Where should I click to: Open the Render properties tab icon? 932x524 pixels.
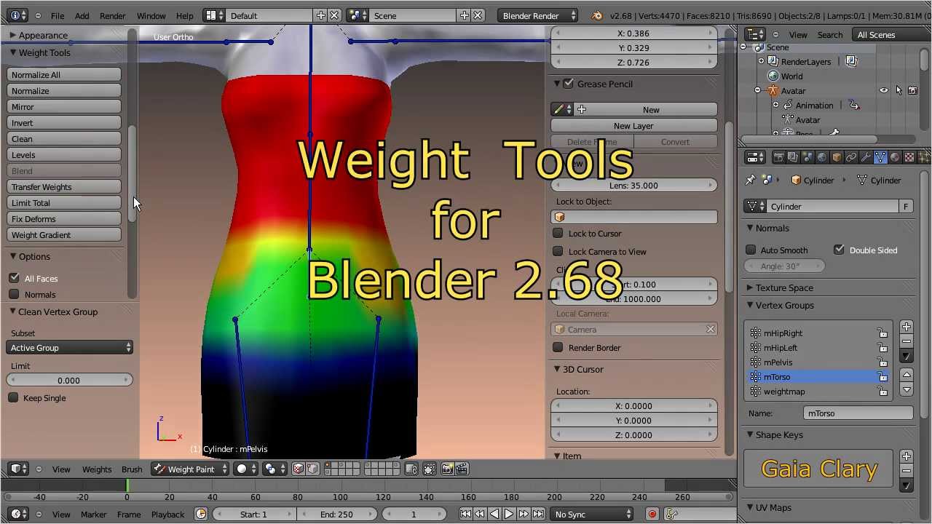point(778,157)
